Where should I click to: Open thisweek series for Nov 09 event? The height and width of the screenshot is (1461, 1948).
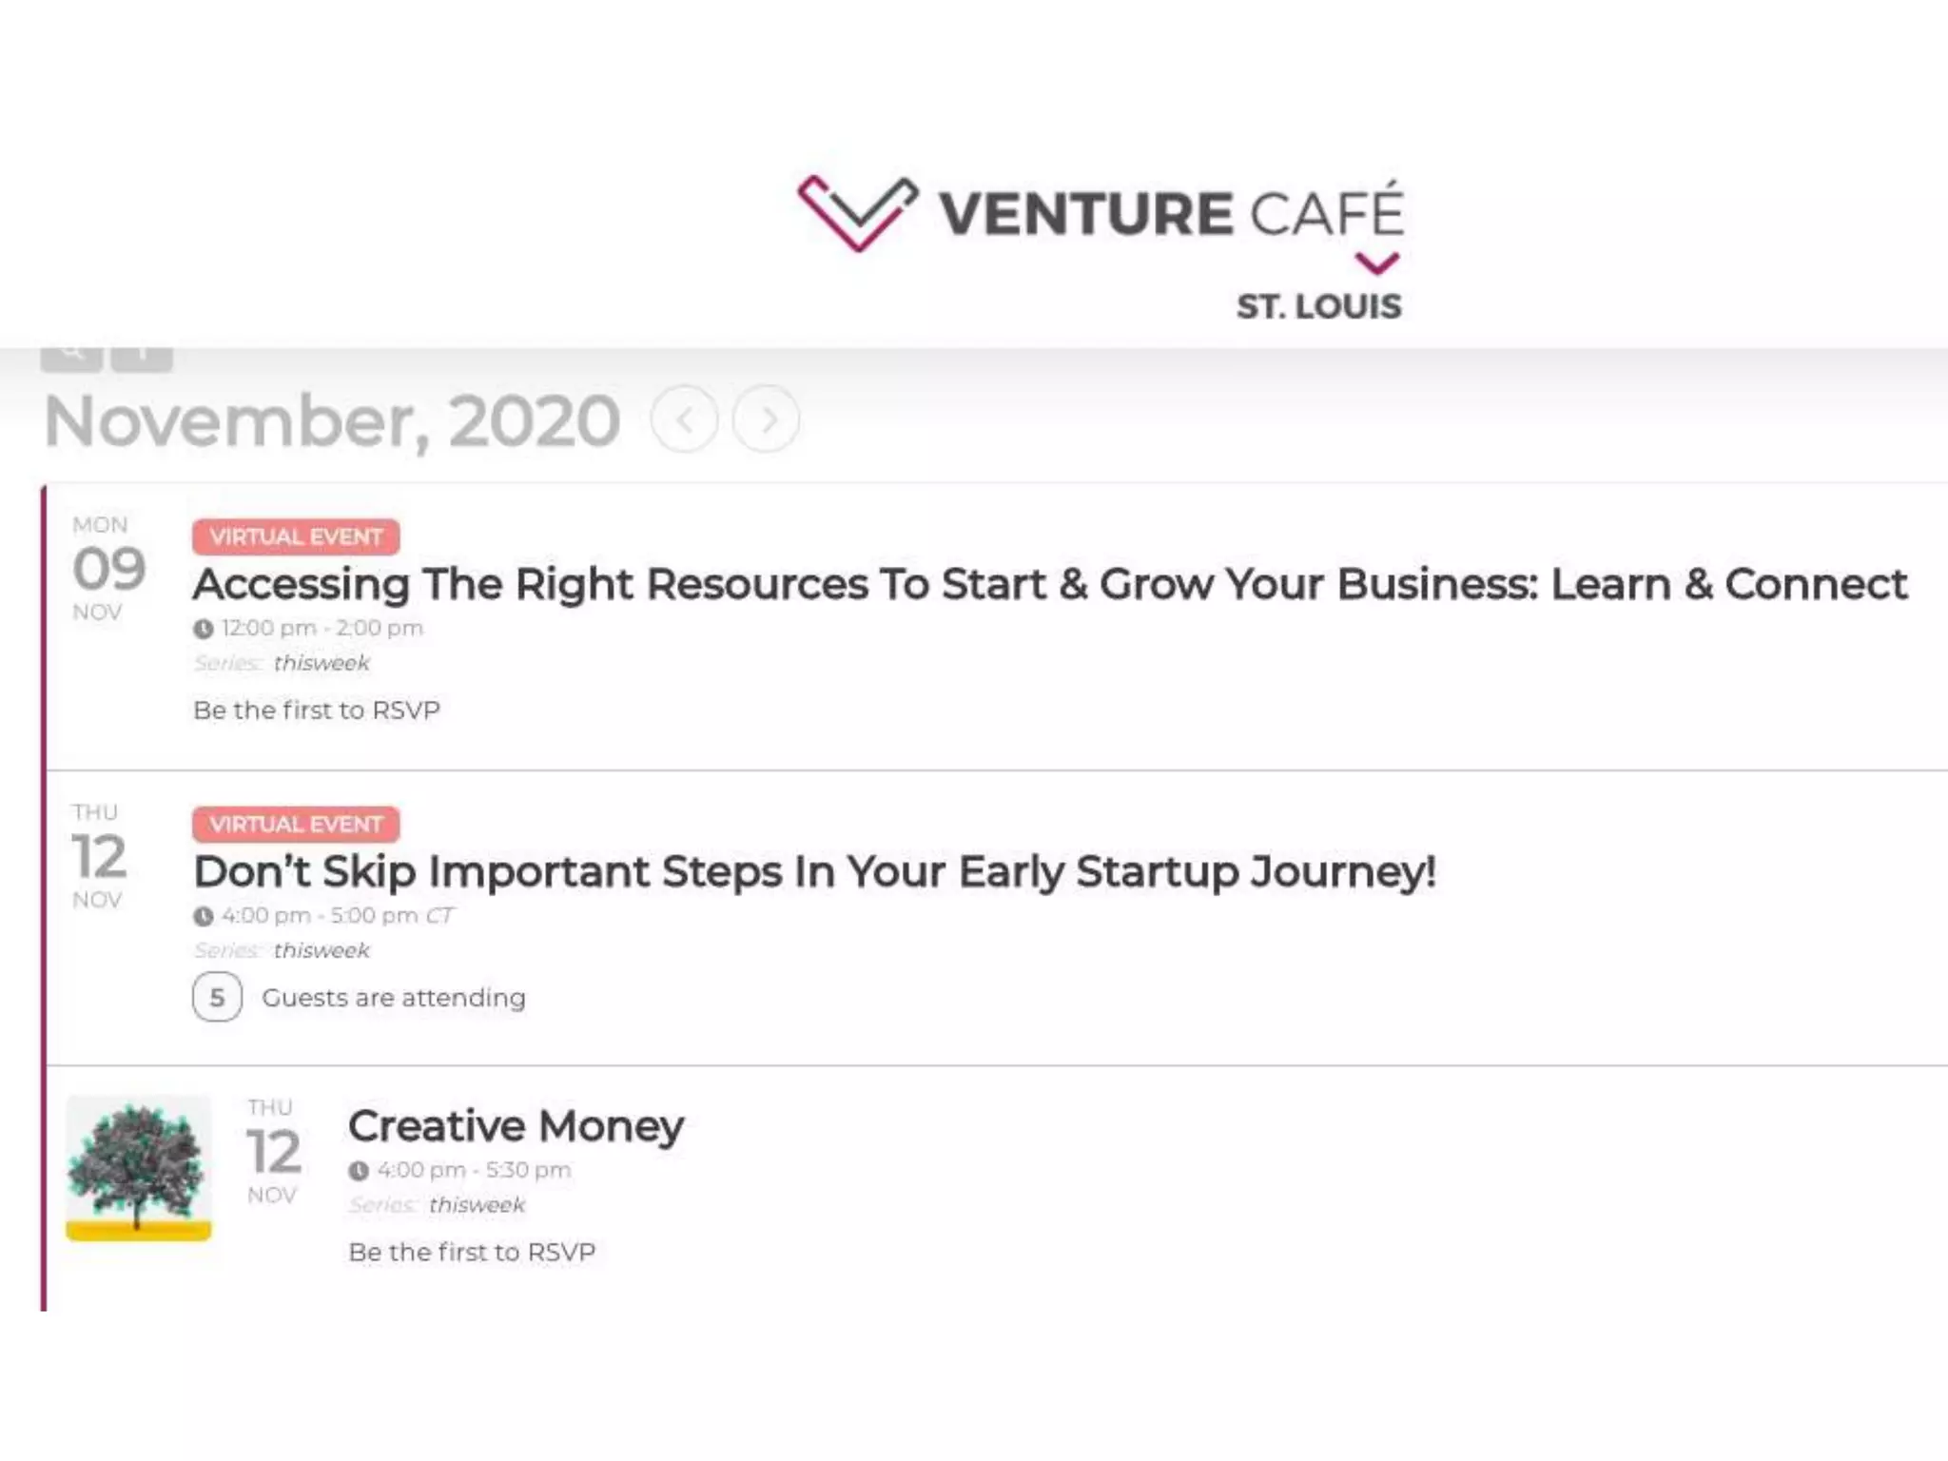click(x=321, y=663)
